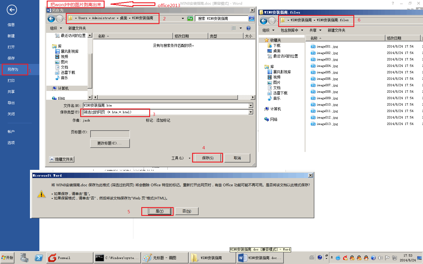Click the 文件名 input field
The height and width of the screenshot is (264, 423).
tap(166, 105)
